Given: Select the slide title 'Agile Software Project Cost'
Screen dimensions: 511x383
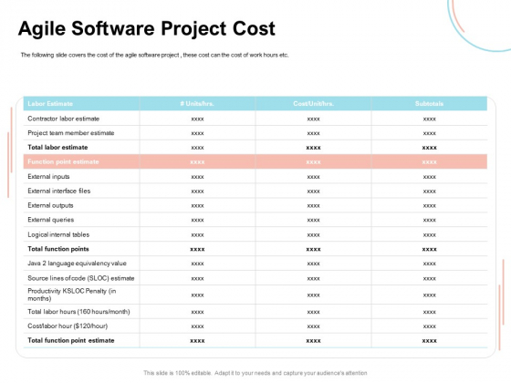Looking at the screenshot, I should 147,28.
